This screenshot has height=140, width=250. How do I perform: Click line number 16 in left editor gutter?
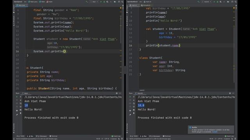coord(17,51)
